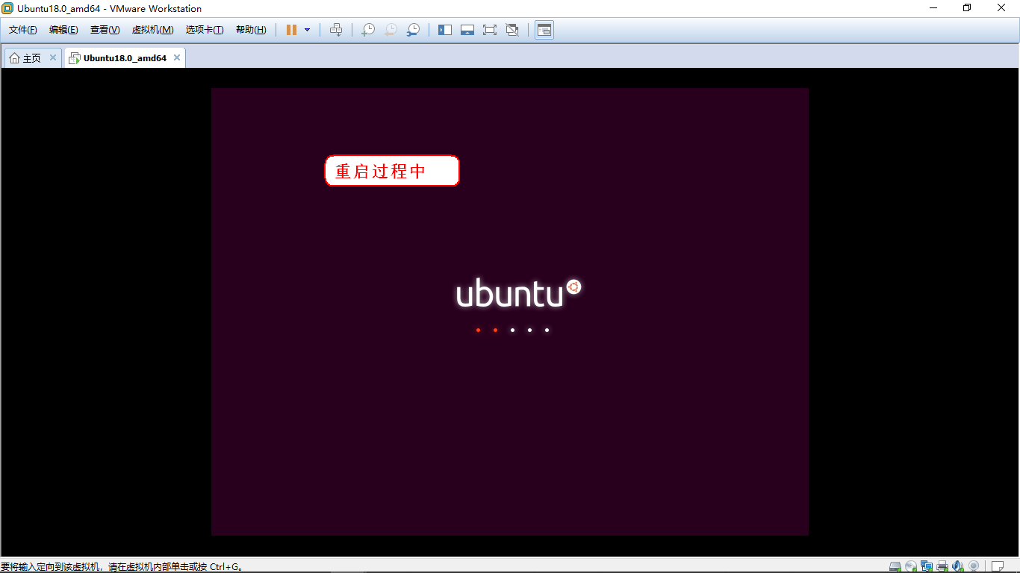
Task: Click the status bar text mentioning Ctrl+G
Action: point(122,566)
